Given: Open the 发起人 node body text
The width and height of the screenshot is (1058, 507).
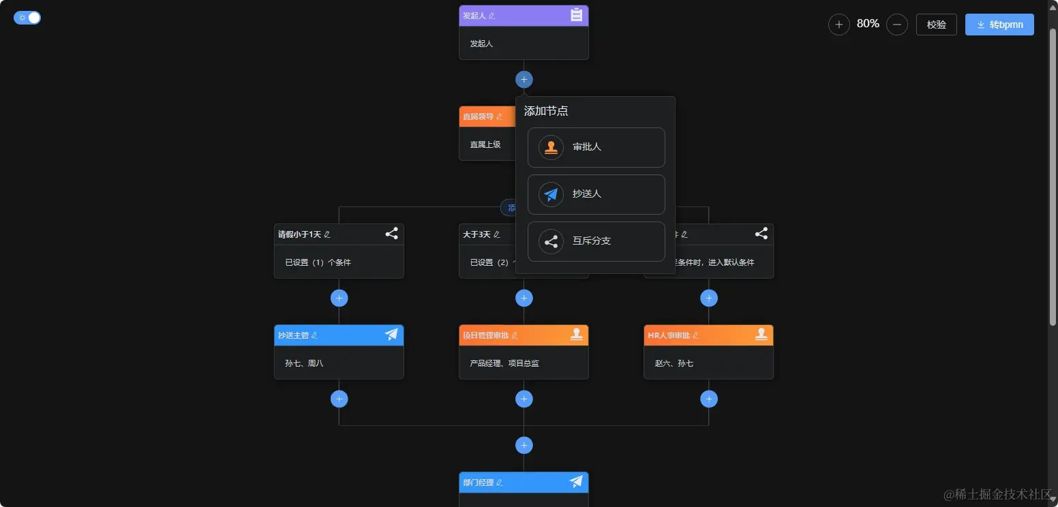Looking at the screenshot, I should click(481, 44).
